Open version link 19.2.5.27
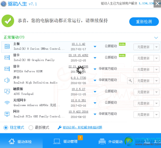Image resolution: width=161 pixels, height=148 pixels. 78,89
